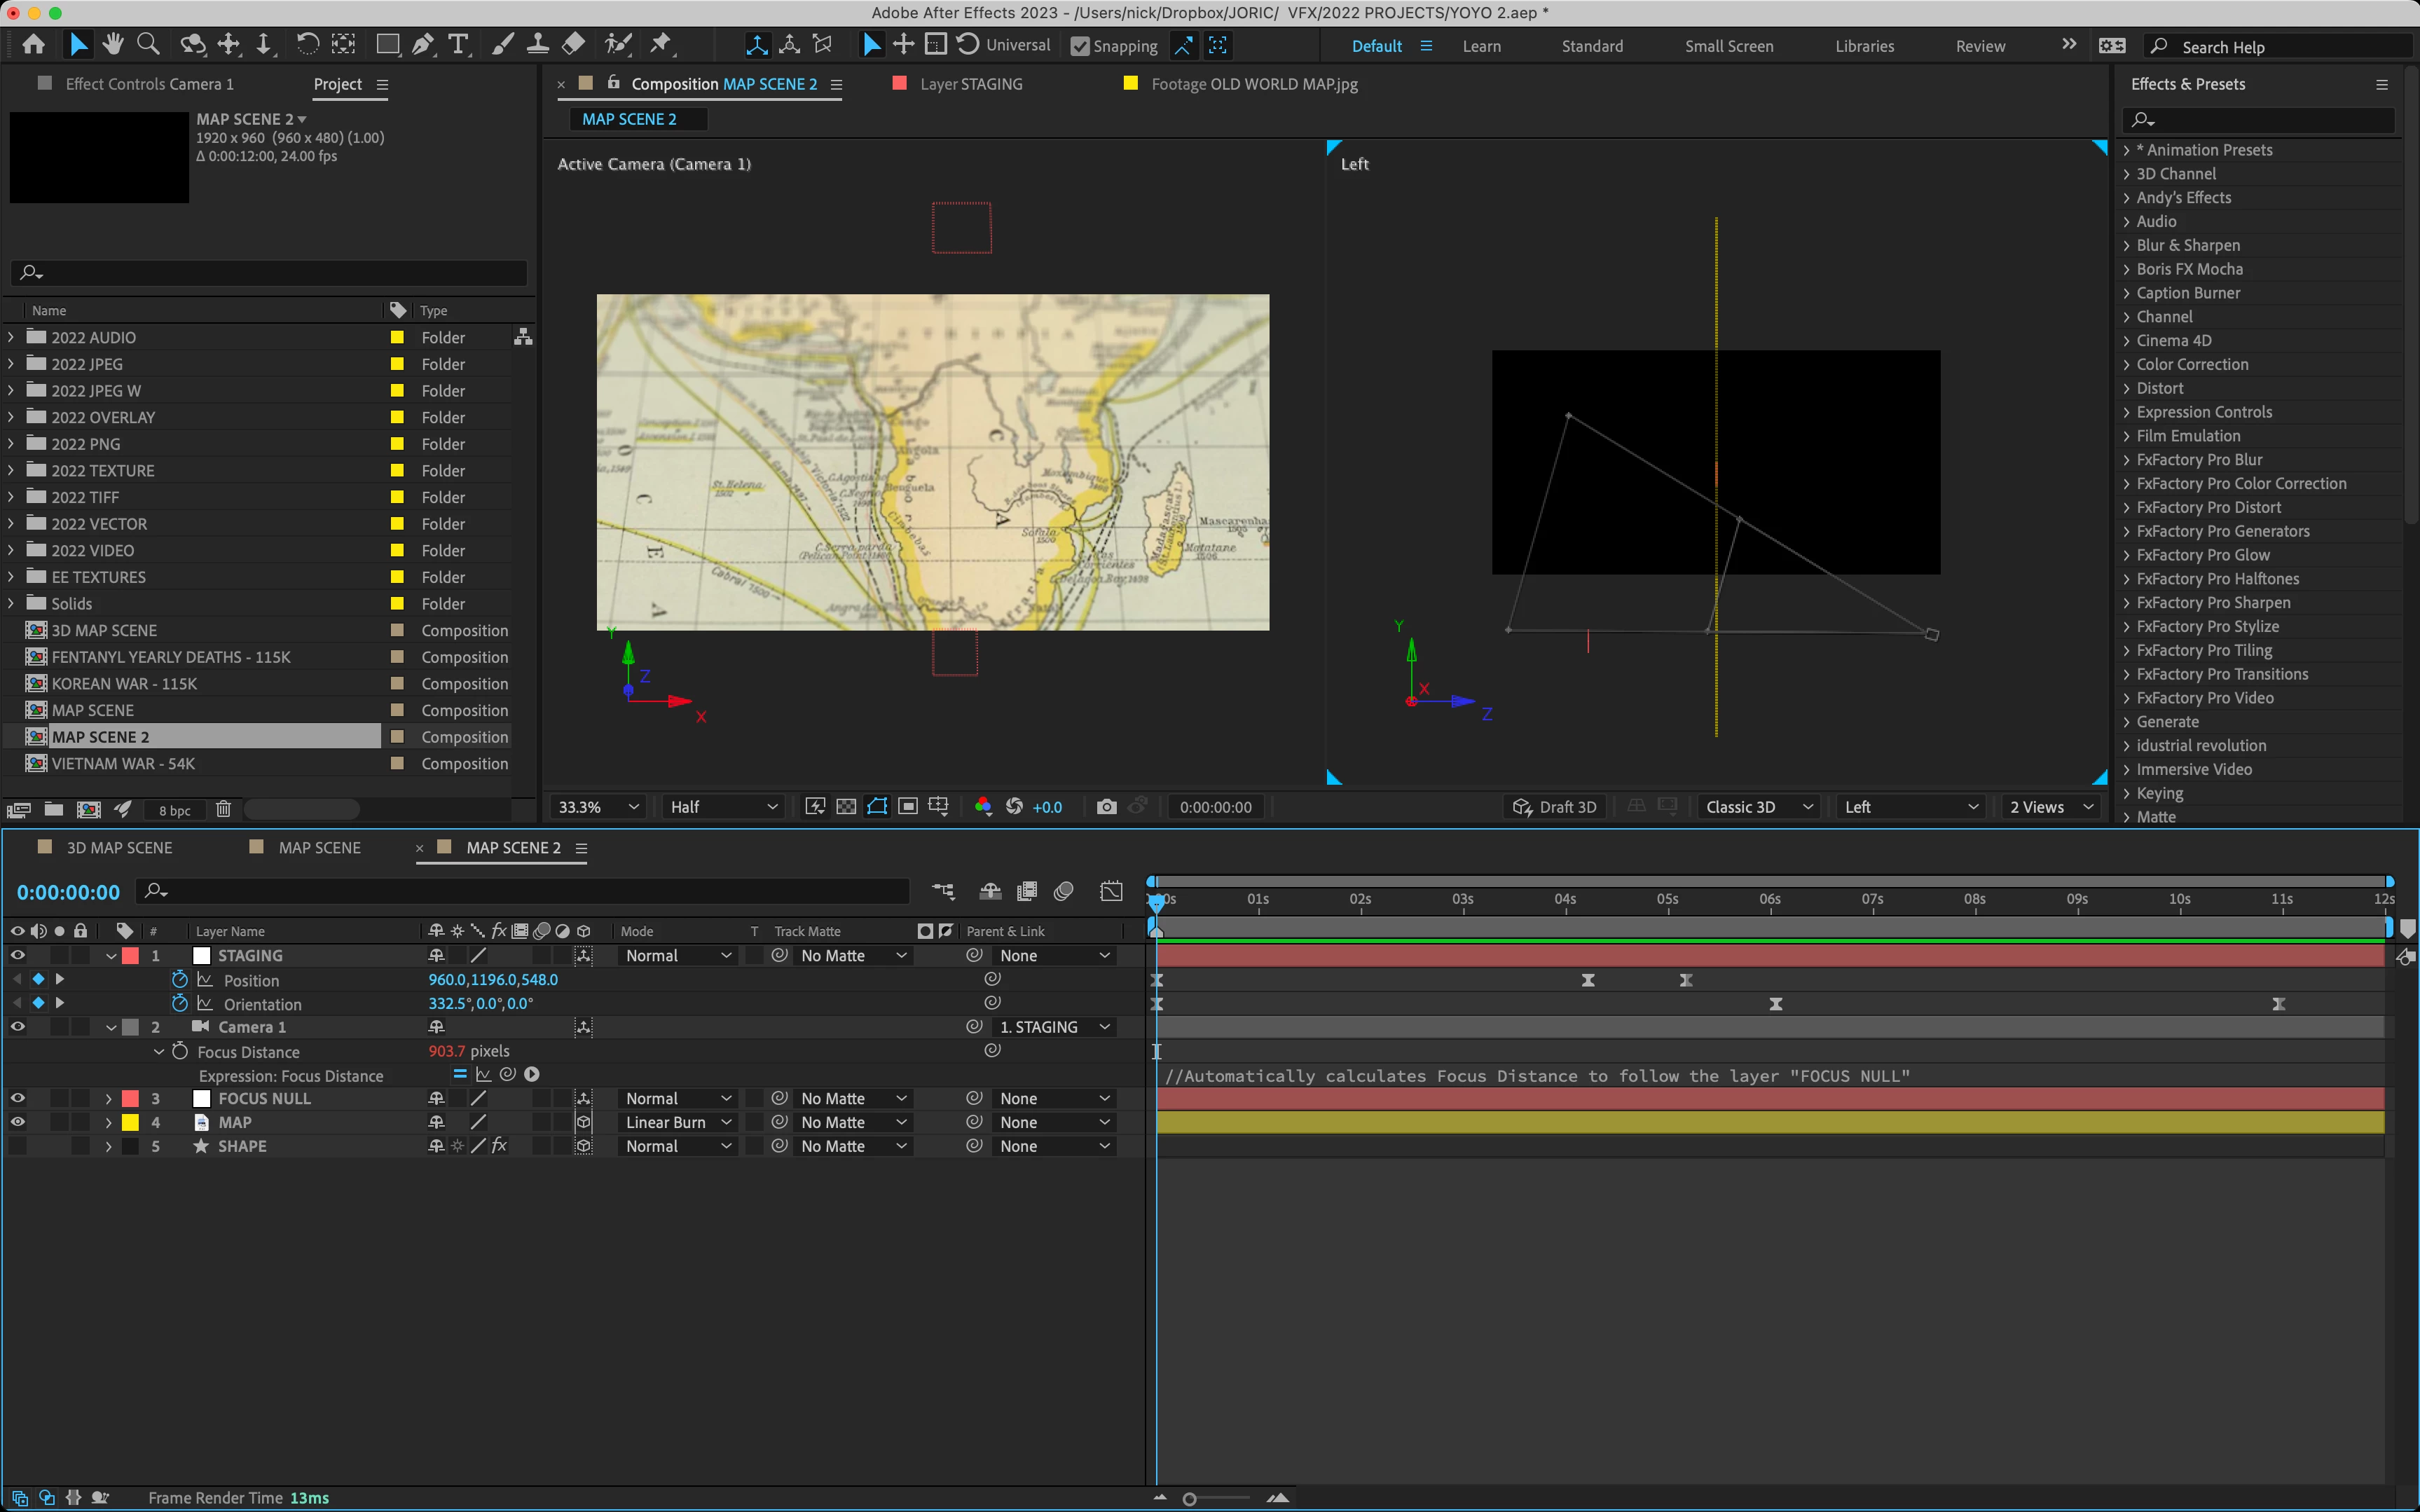
Task: Select the Puppet Pin tool
Action: click(661, 44)
